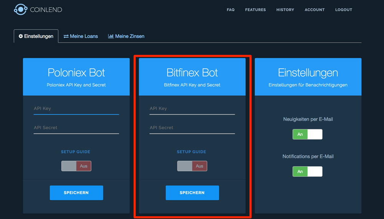
Task: Switch to the Meine Loans tab
Action: 81,36
